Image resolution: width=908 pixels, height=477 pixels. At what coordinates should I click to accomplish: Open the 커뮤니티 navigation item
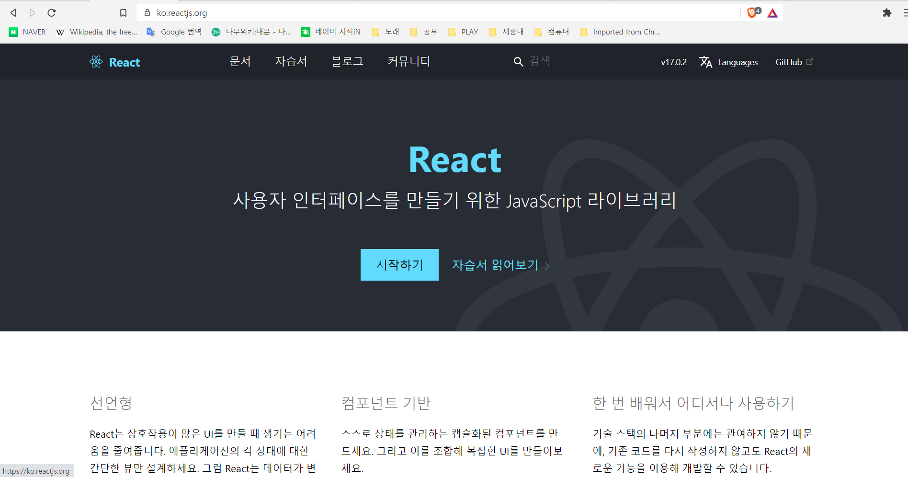[x=409, y=61]
